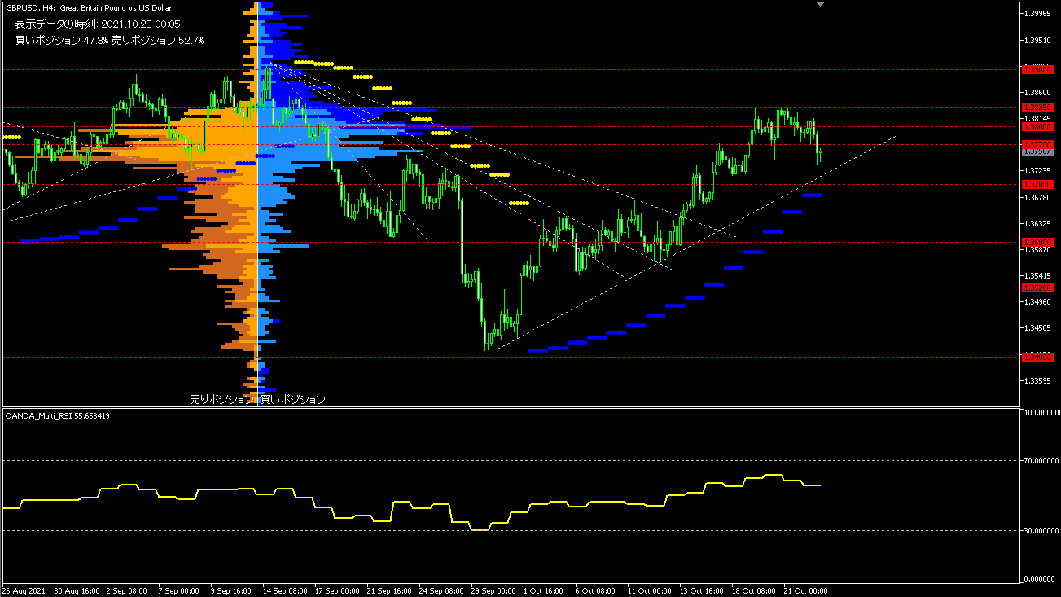The image size is (1061, 597).
Task: Click the 1.33595 price scale value
Action: (1037, 380)
